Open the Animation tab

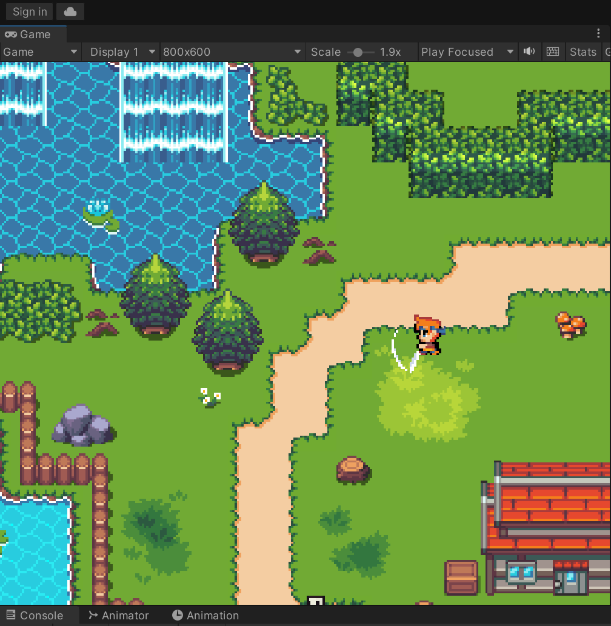pos(205,616)
